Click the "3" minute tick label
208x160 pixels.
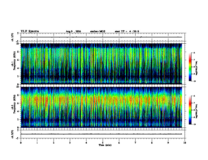click(70, 143)
